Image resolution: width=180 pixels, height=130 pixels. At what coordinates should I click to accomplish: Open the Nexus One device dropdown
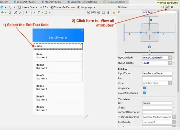28,7
